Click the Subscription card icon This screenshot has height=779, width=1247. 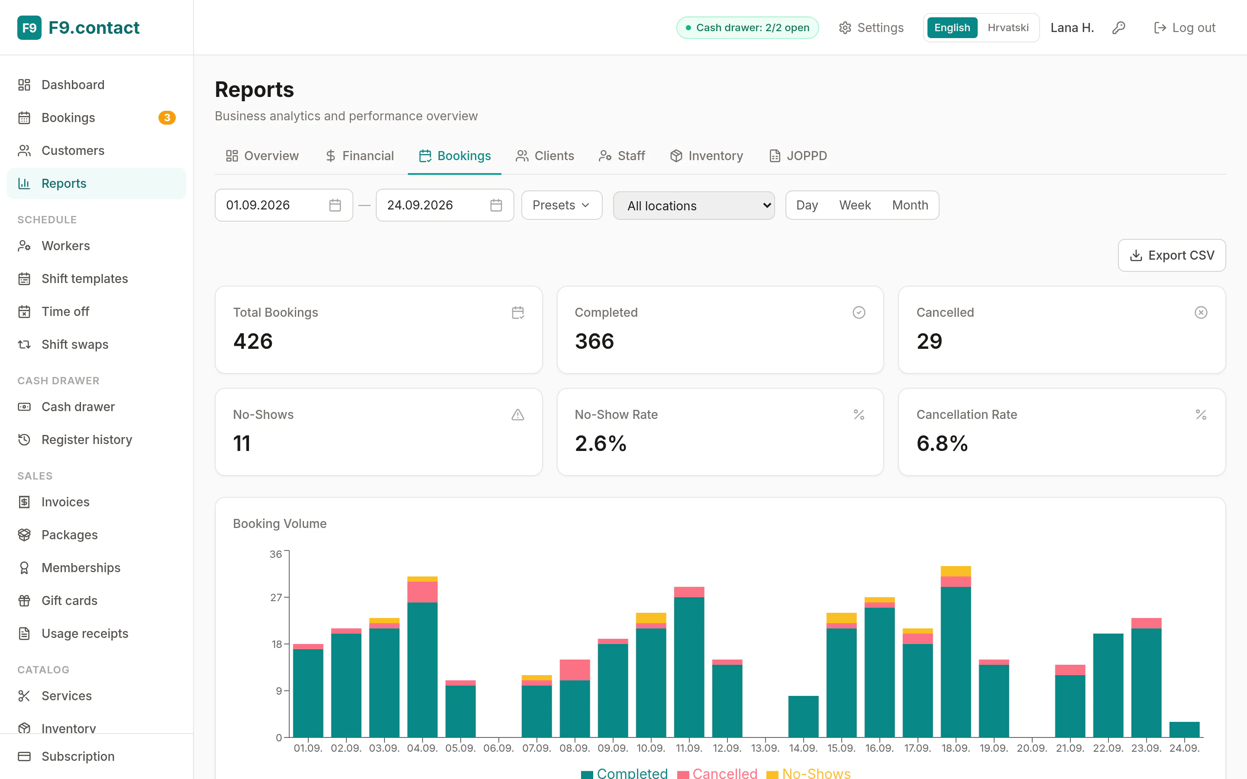[24, 756]
